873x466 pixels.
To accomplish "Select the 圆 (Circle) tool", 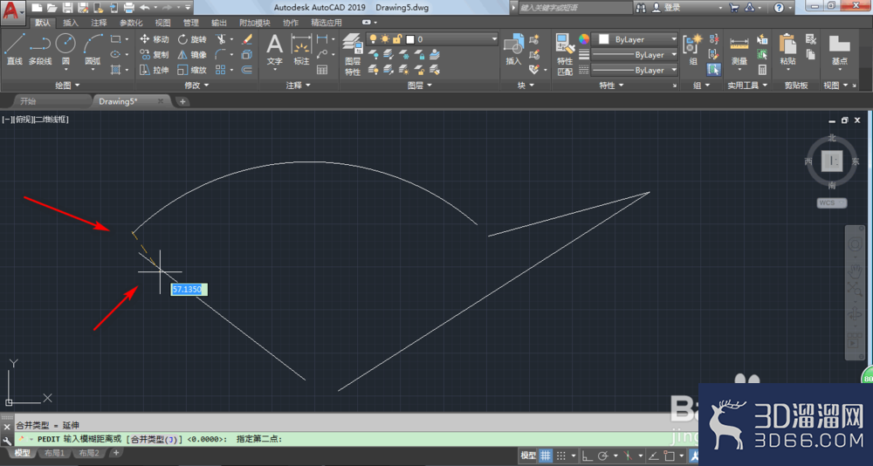I will pyautogui.click(x=65, y=49).
